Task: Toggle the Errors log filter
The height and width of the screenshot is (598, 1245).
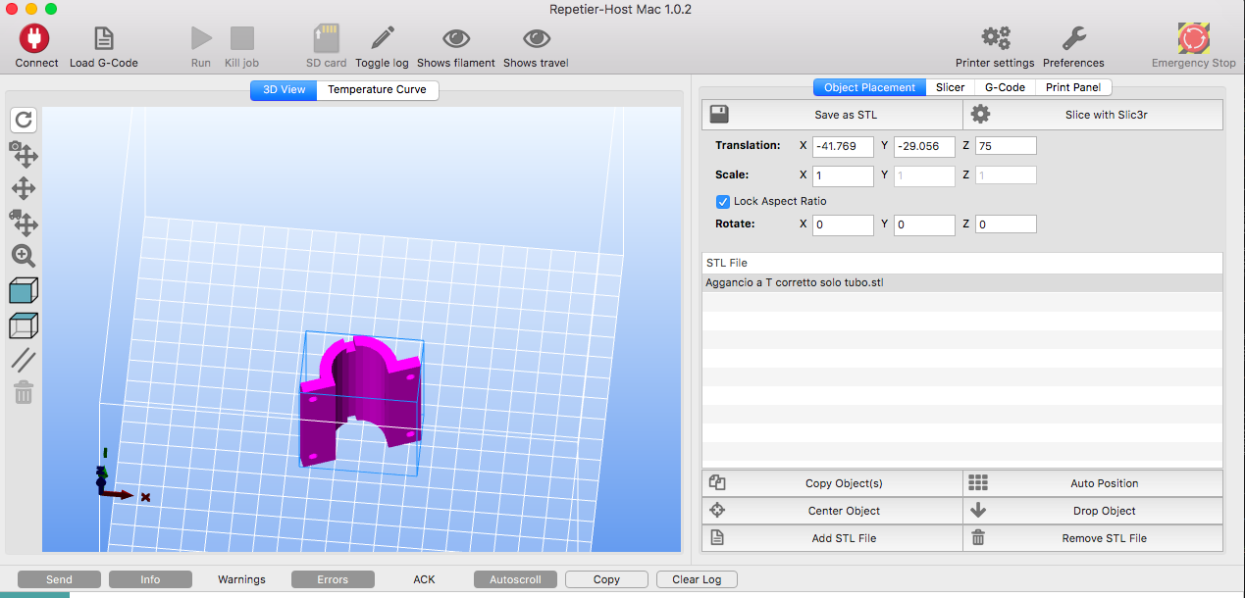Action: click(333, 579)
